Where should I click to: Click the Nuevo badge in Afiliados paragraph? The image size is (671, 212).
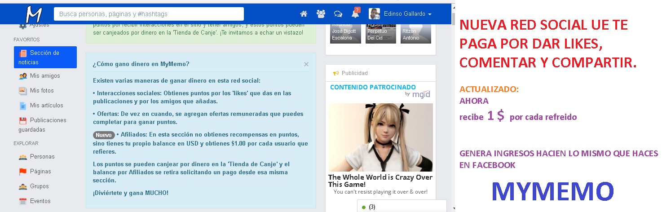pyautogui.click(x=104, y=135)
